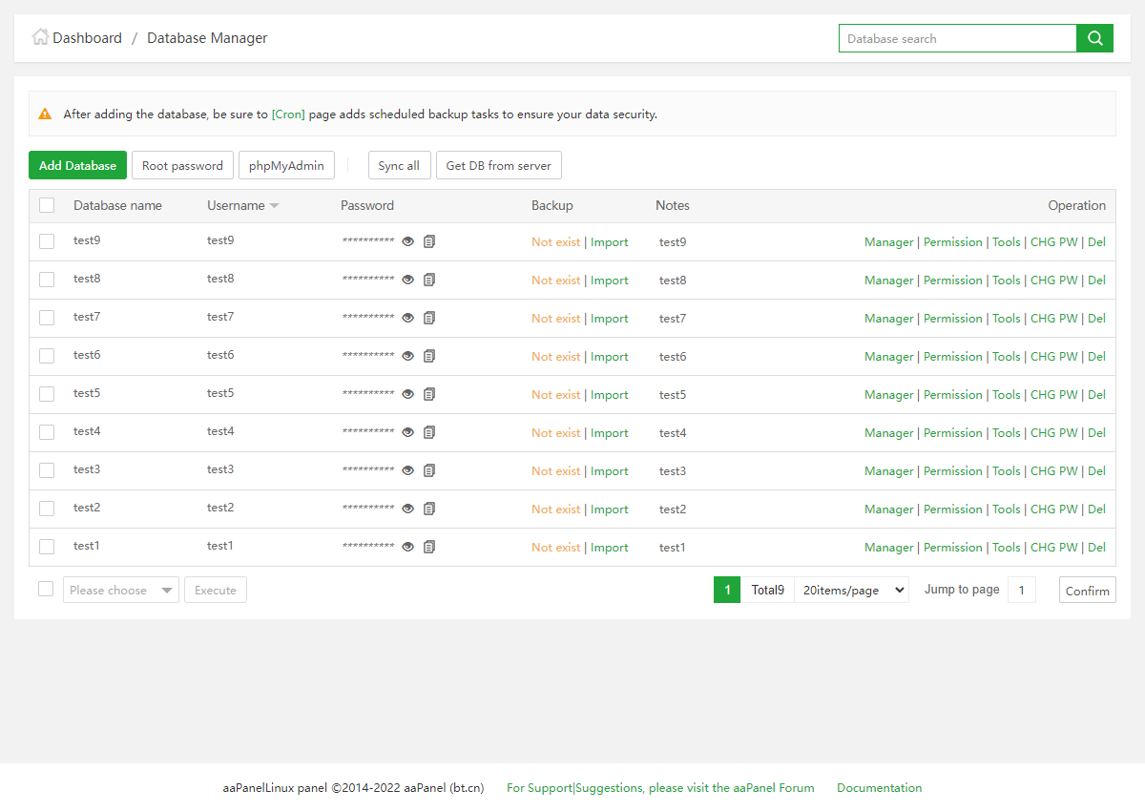Click the Dashboard home icon

click(x=40, y=37)
